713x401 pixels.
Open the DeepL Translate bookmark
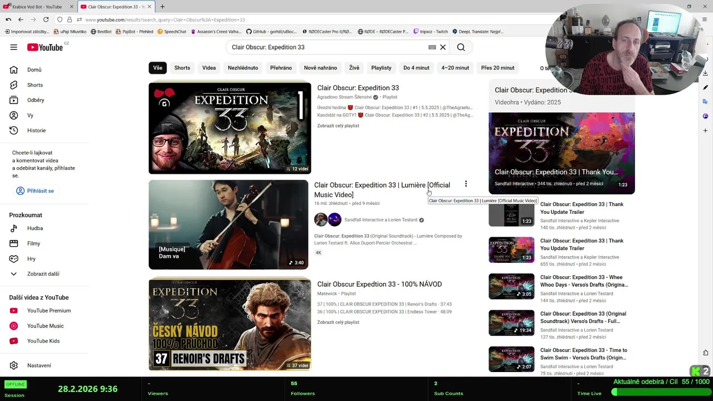point(478,32)
